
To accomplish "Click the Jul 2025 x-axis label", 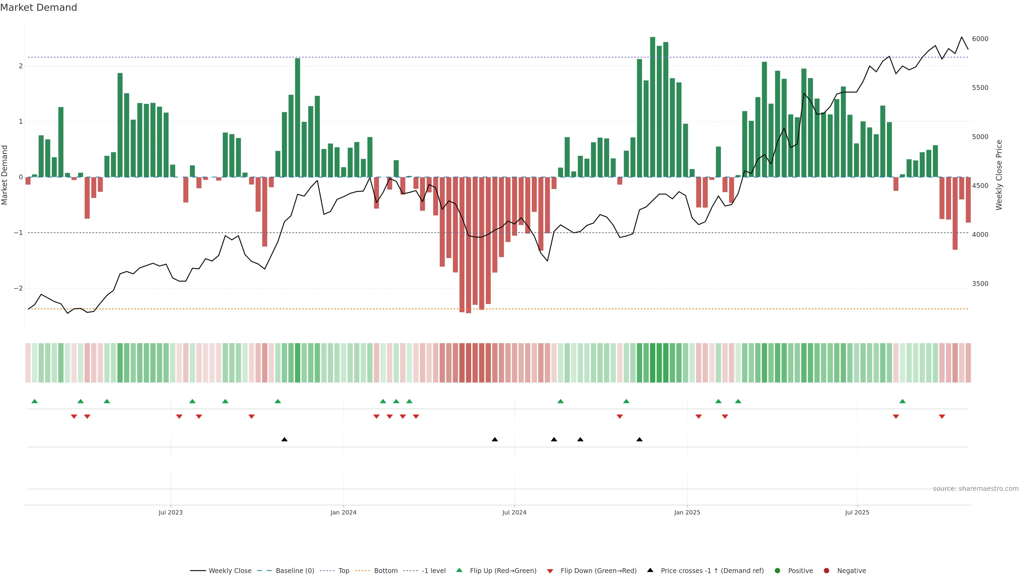I will (x=857, y=512).
